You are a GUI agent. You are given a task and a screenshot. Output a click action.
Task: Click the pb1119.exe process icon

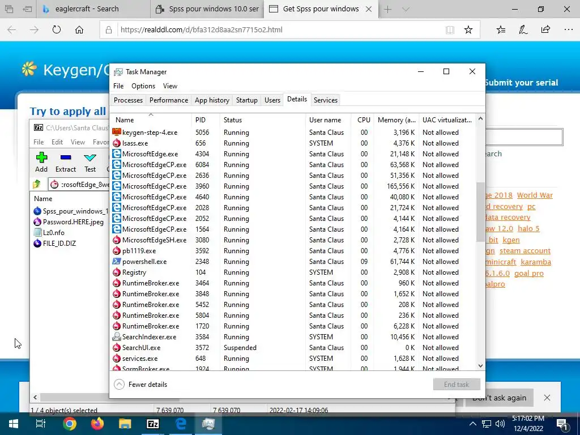click(x=117, y=251)
